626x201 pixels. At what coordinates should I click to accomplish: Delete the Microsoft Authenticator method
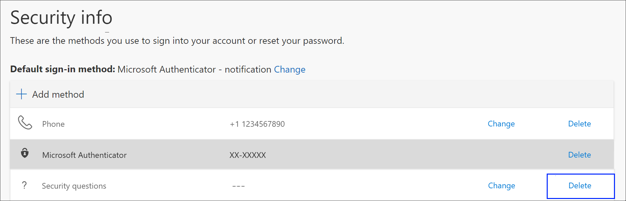pyautogui.click(x=579, y=155)
